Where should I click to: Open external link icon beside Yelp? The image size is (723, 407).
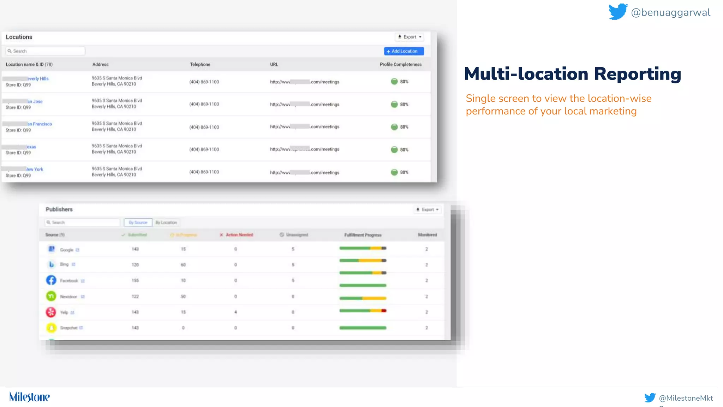pyautogui.click(x=72, y=312)
